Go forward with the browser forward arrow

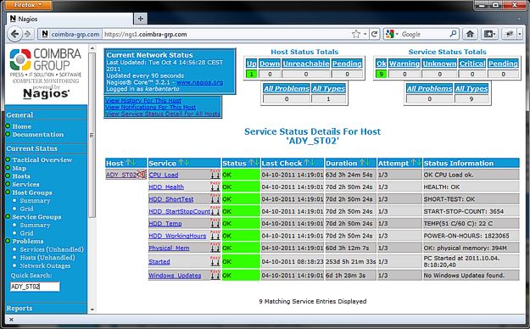pyautogui.click(x=28, y=34)
